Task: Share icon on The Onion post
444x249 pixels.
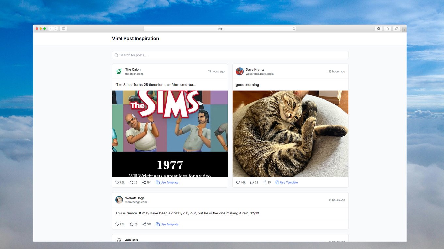Action: click(144, 182)
